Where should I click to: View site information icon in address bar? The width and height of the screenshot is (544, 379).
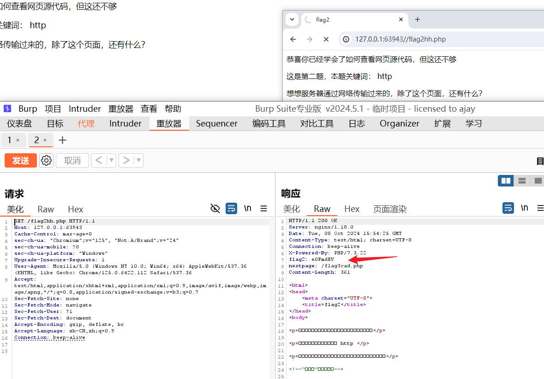coord(346,39)
